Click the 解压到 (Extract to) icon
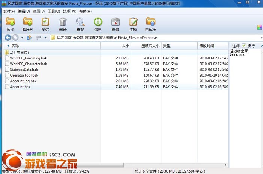This screenshot has height=174, width=263. [x=28, y=24]
